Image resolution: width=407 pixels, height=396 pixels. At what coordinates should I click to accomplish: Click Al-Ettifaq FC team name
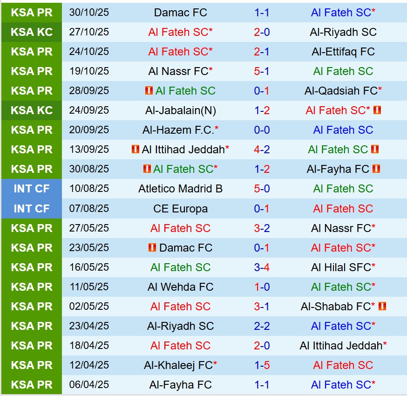343,52
